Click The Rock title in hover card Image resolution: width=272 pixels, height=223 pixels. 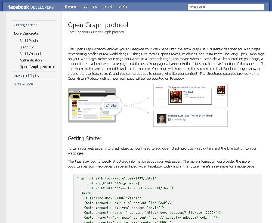[x=188, y=92]
